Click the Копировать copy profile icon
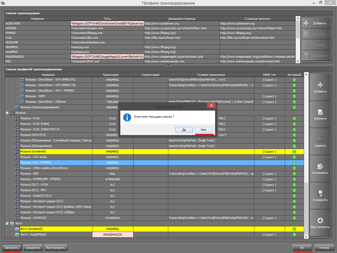The width and height of the screenshot is (337, 253). point(320,166)
